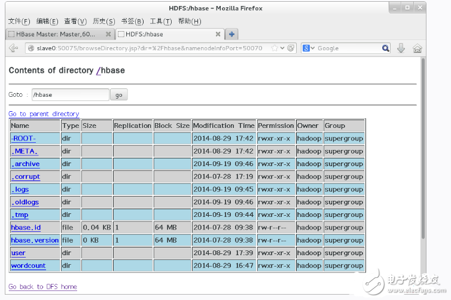Open the 文件(F) menu
Screen dimensions: 451x300
[19, 22]
